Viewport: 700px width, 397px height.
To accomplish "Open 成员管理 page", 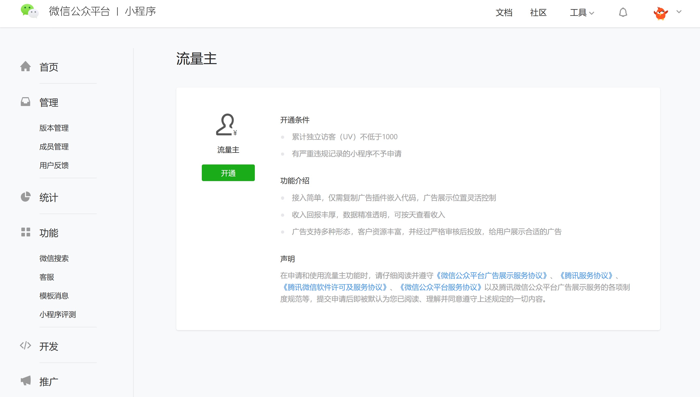I will 54,147.
